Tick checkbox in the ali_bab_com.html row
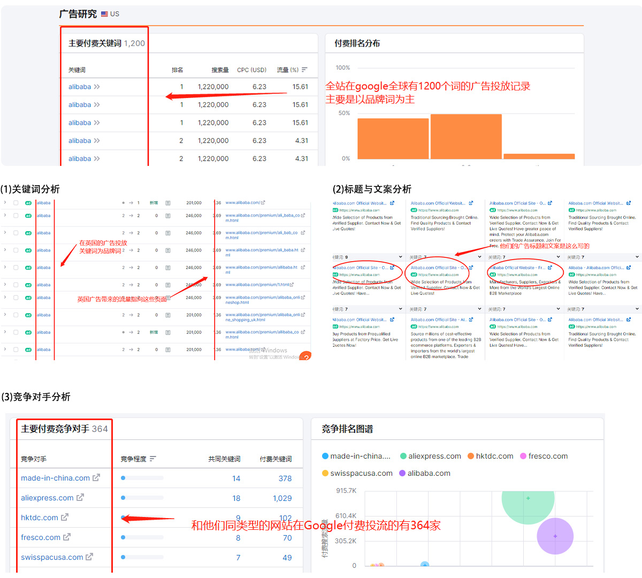Image resolution: width=642 pixels, height=578 pixels. (16, 233)
